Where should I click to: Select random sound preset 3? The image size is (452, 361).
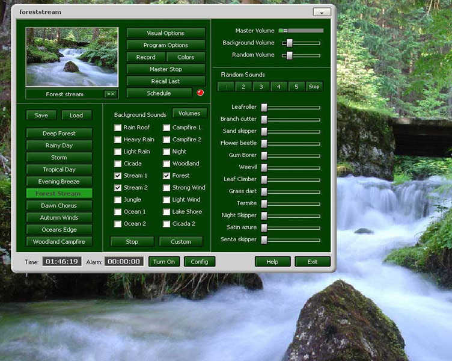pyautogui.click(x=261, y=87)
